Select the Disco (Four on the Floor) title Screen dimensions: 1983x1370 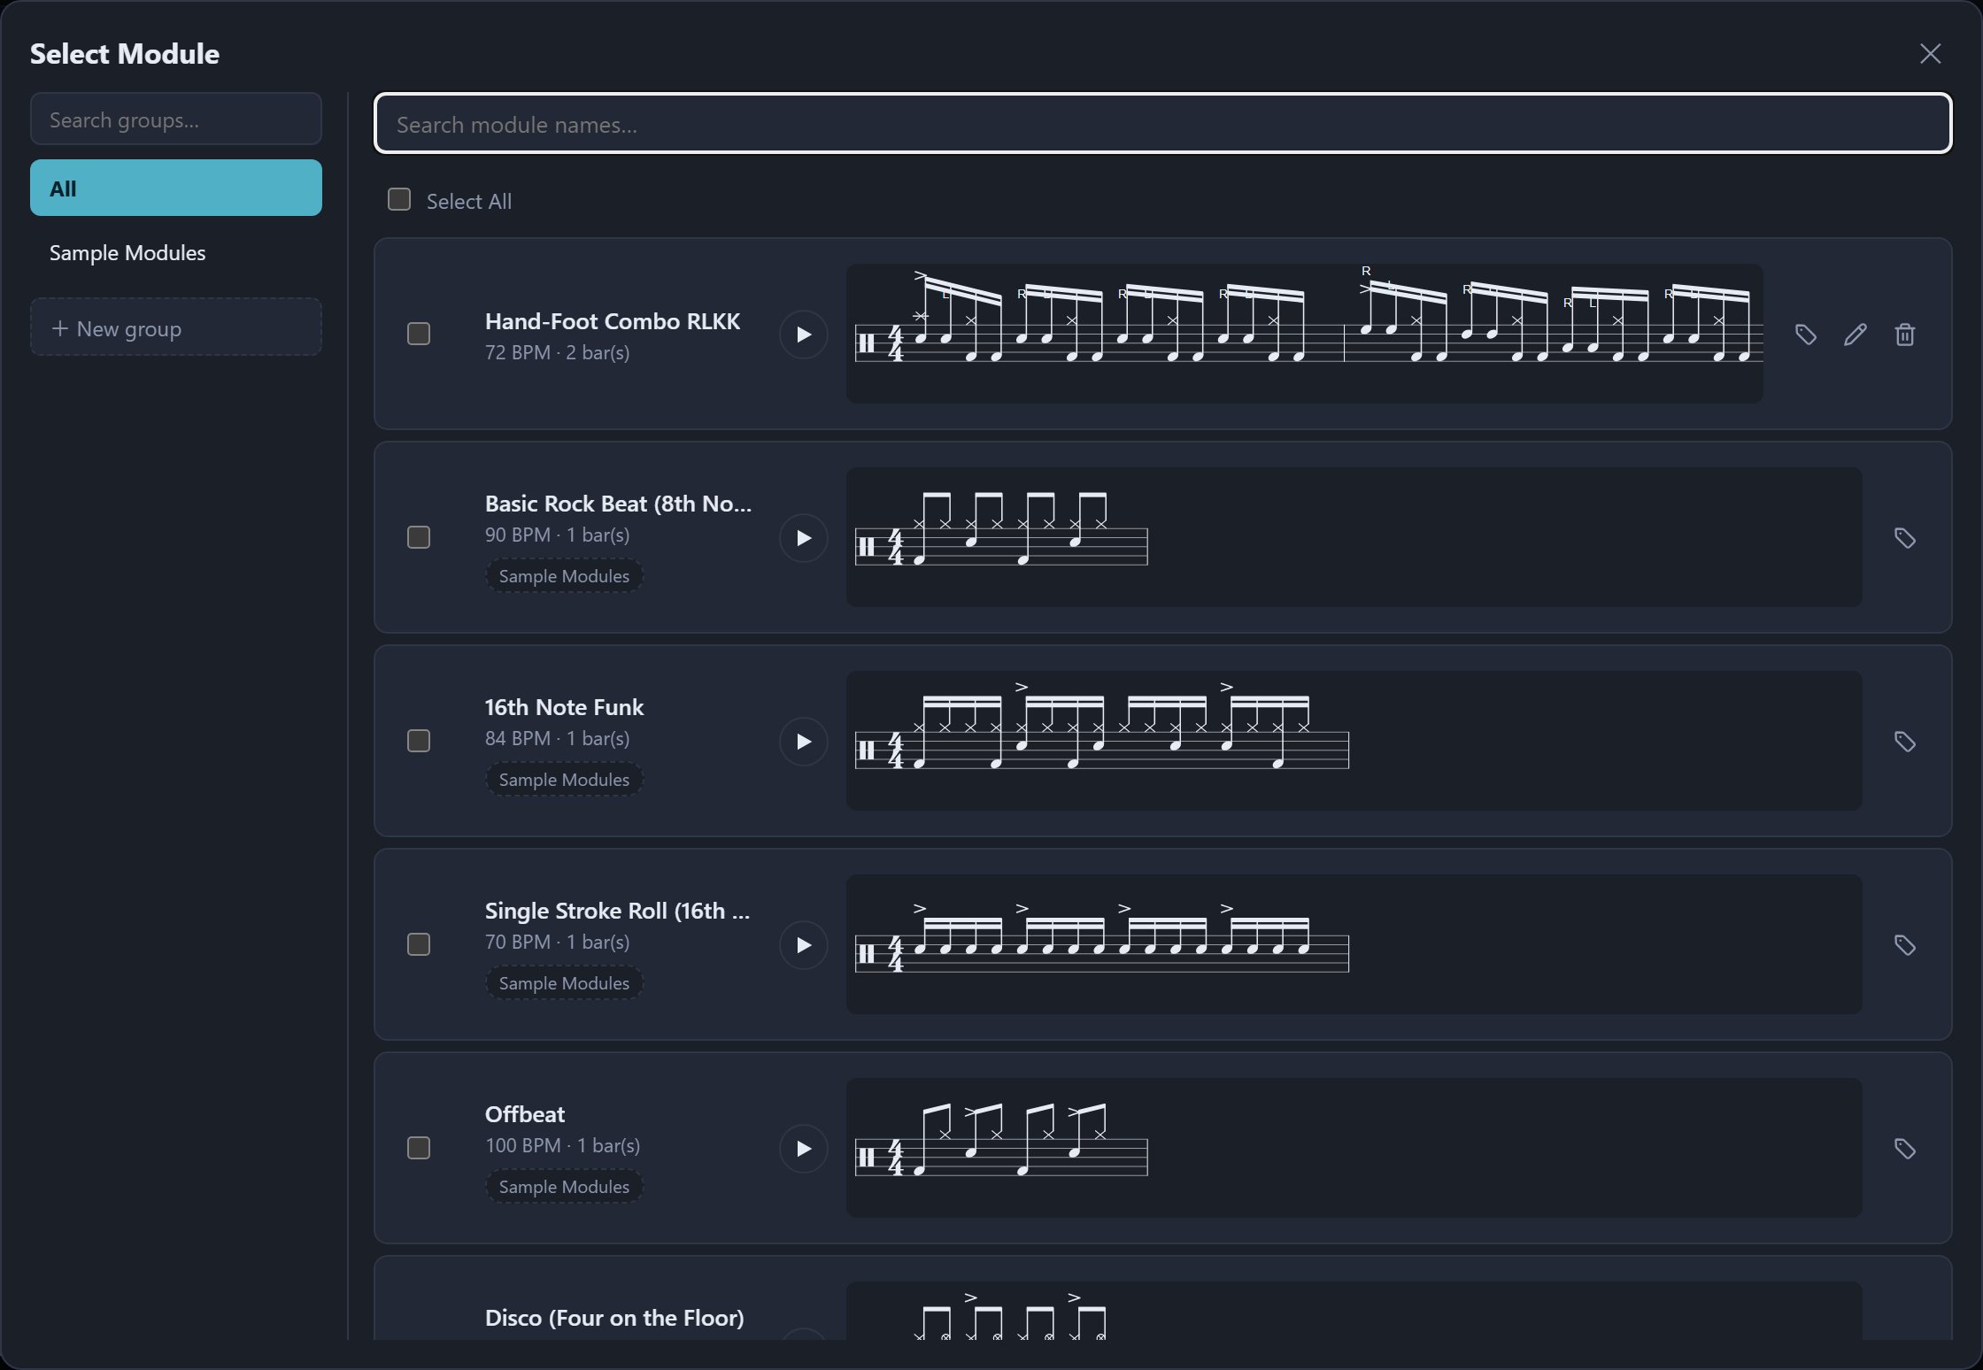point(614,1318)
